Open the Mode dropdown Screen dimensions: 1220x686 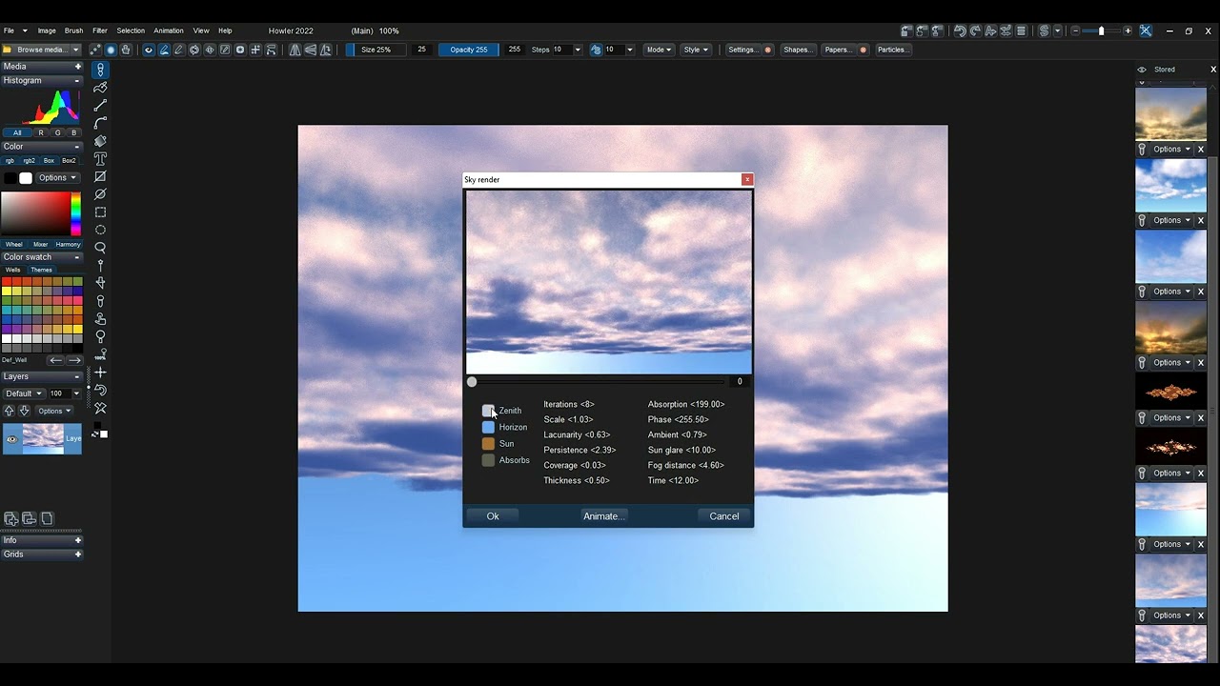pyautogui.click(x=659, y=50)
